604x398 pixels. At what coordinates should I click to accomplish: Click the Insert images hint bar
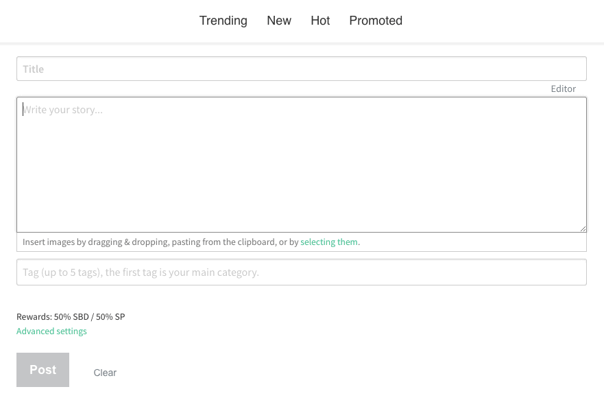(x=302, y=242)
